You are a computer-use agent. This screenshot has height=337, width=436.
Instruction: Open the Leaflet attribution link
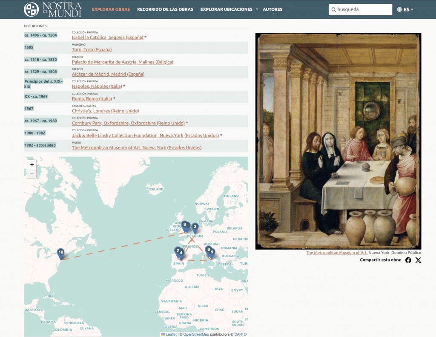[169, 334]
